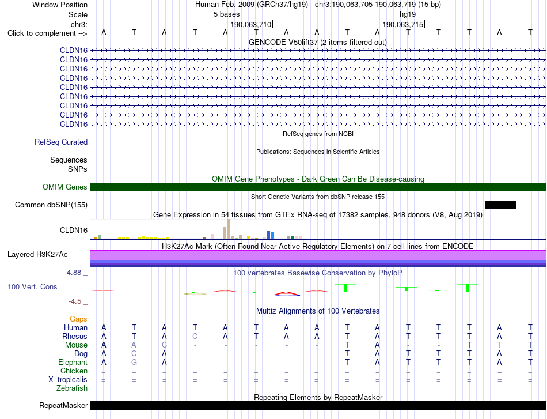Open the 100 Vert. Cons track label
Viewport: 547px width, 419px height.
(32, 286)
